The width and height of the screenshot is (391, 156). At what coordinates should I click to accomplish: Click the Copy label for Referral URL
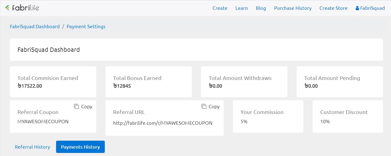pyautogui.click(x=214, y=106)
